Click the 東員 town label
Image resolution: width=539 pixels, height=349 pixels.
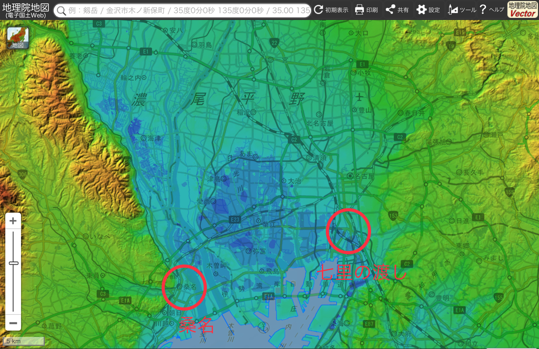tap(93, 275)
